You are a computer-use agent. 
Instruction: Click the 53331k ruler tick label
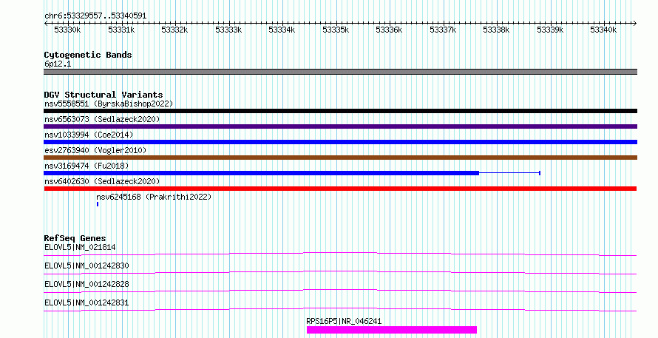[x=121, y=30]
